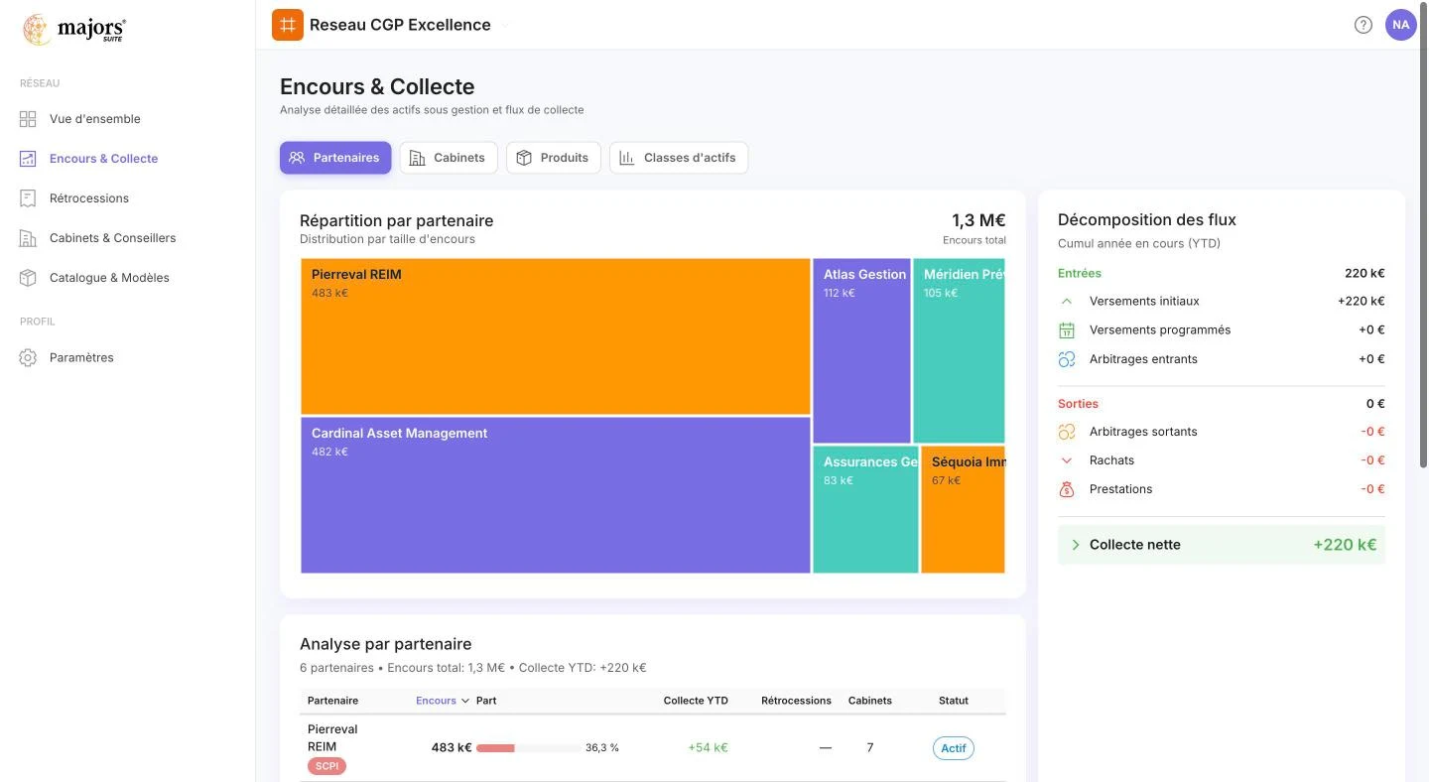Open Catalogue & Modèles page
Screen dimensions: 1429x782
pyautogui.click(x=109, y=278)
